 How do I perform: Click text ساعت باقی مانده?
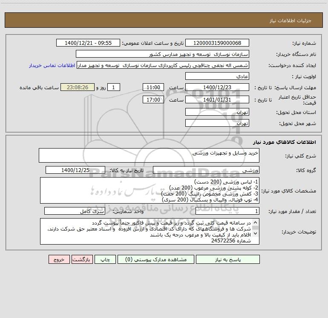coord(39,88)
